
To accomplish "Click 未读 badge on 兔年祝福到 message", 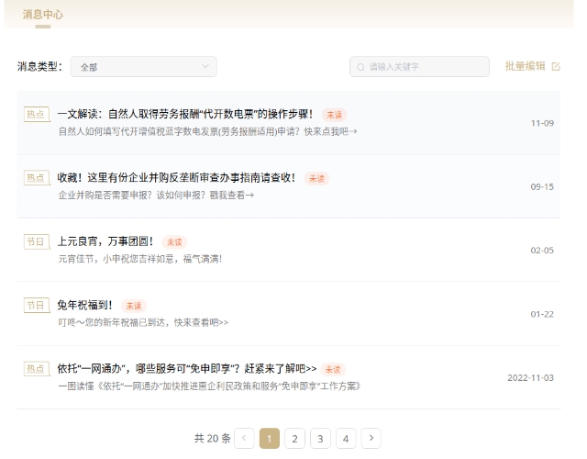I will [x=133, y=306].
